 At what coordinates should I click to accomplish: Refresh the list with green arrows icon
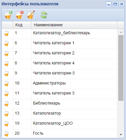coord(44,15)
